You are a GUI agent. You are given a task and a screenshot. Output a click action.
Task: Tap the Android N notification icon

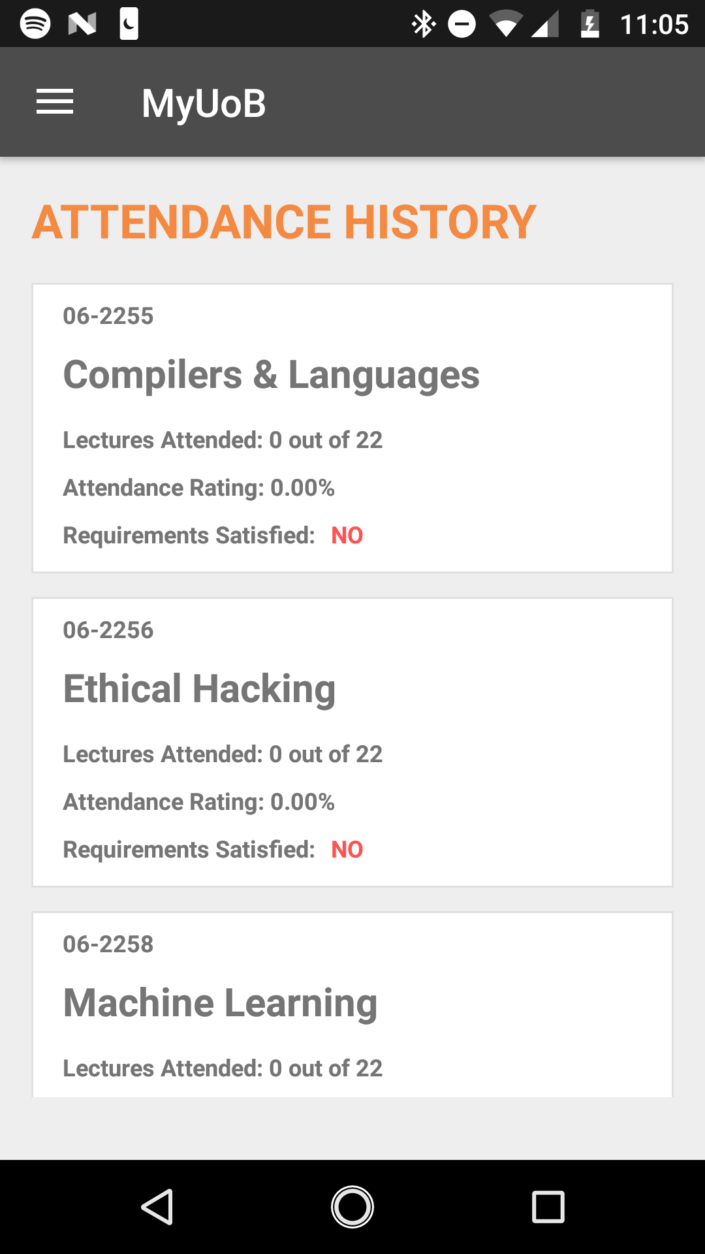pyautogui.click(x=82, y=24)
